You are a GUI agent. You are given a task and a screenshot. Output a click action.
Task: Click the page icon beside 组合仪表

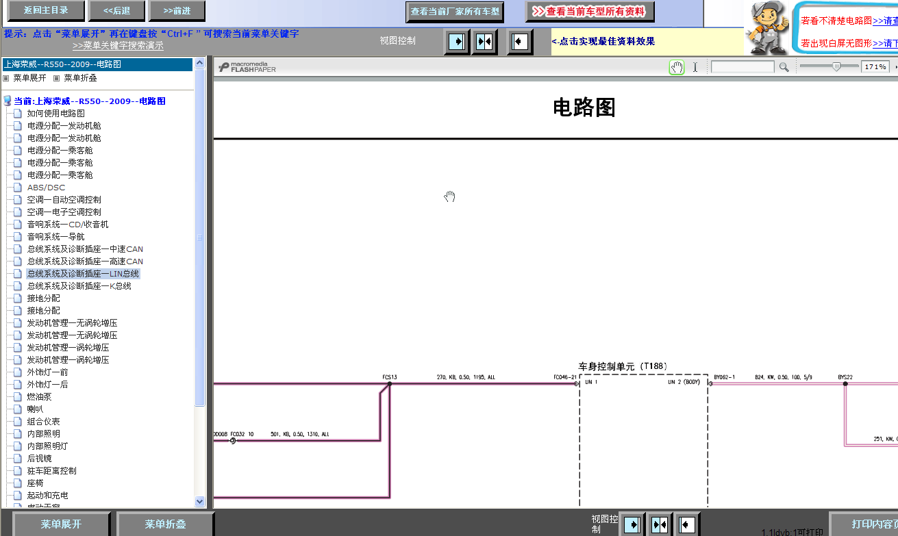point(18,421)
